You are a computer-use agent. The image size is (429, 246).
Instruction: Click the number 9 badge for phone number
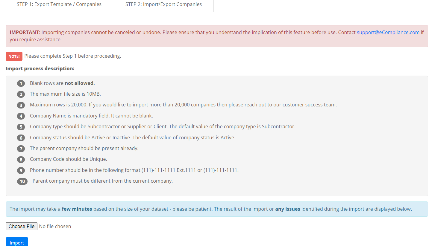pos(21,170)
